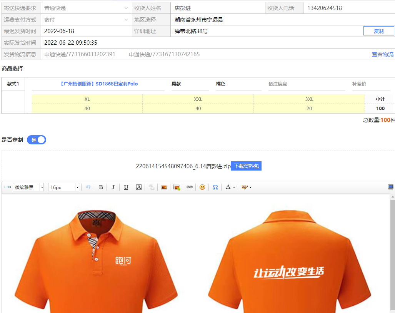Image resolution: width=395 pixels, height=313 pixels.
Task: Click the editor vertical scrollbar up arrow
Action: 392,197
